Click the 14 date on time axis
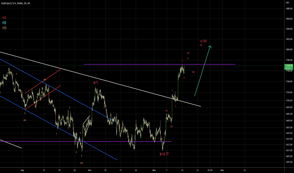The width and height of the screenshot is (294, 173). pyautogui.click(x=182, y=170)
